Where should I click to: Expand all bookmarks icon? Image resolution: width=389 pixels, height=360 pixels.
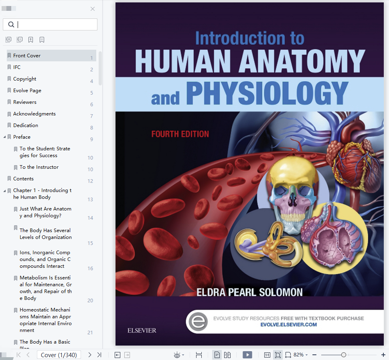tap(8, 40)
